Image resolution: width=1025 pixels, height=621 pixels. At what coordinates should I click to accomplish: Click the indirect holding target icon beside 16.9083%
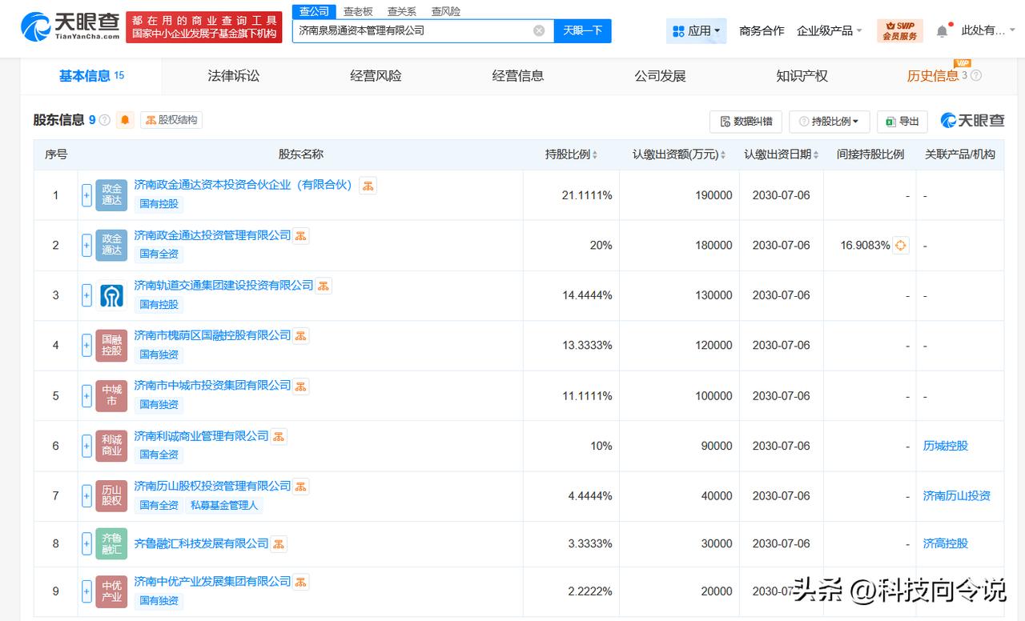901,246
